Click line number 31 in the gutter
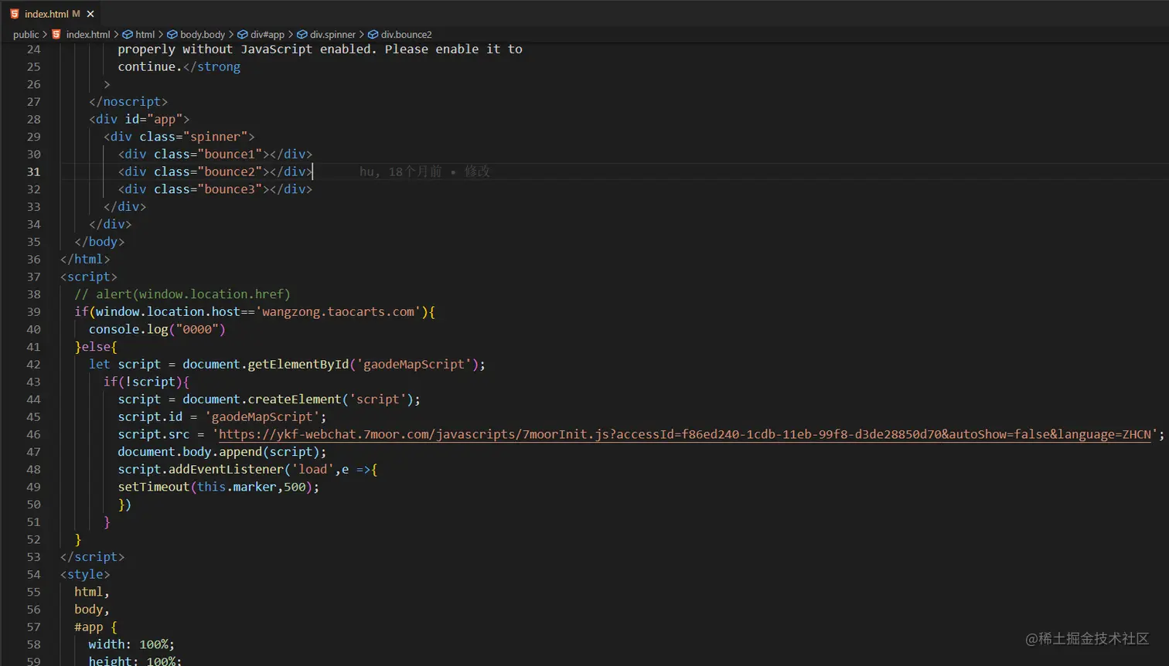 [x=33, y=172]
